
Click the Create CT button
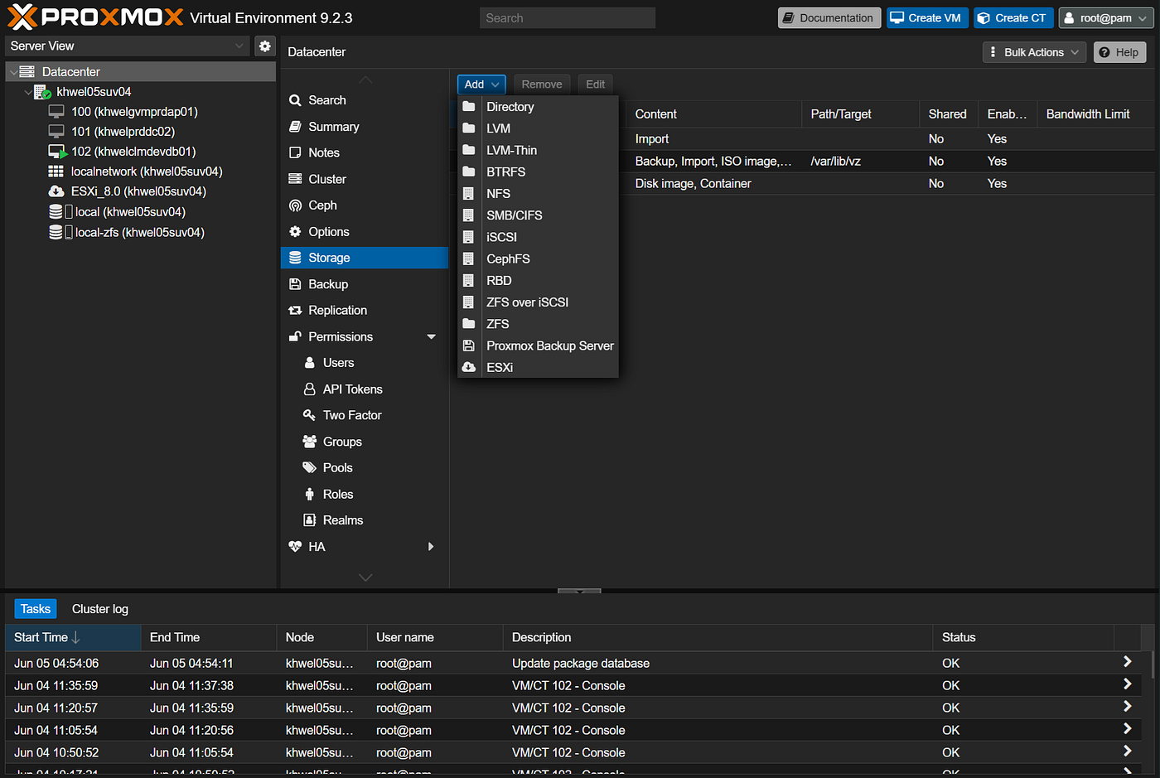click(x=1013, y=18)
